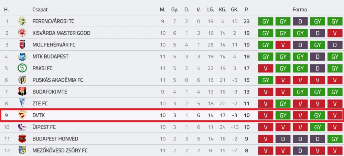Open the PUSKÁS AKADÉMIA FC team link

[x=58, y=80]
